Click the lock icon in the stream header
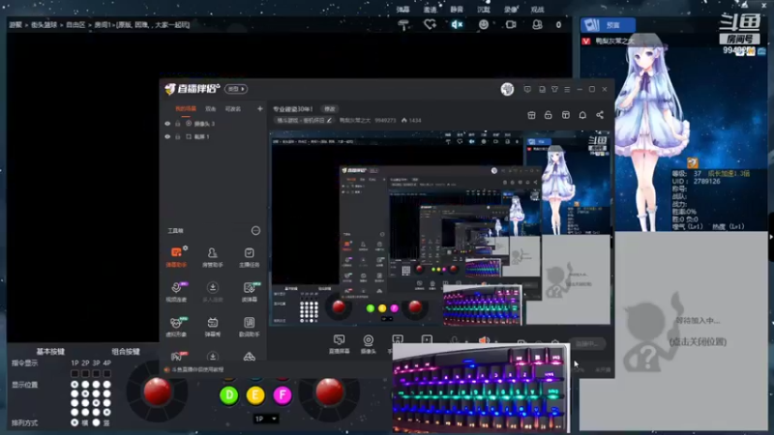 [548, 115]
